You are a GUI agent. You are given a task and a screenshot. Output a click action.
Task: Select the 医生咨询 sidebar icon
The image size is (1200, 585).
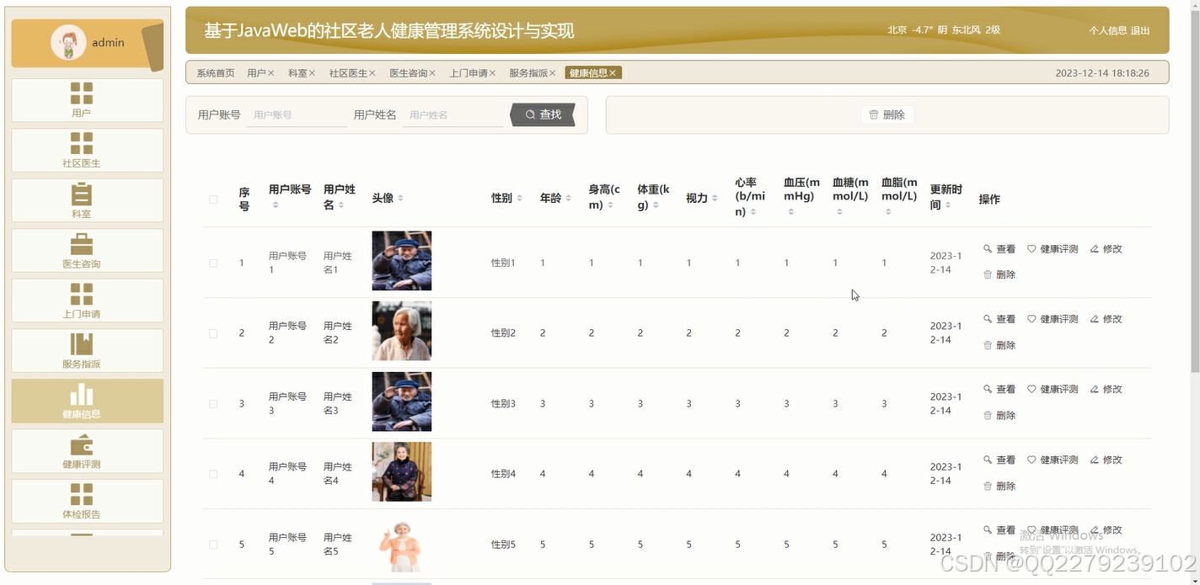tap(87, 250)
